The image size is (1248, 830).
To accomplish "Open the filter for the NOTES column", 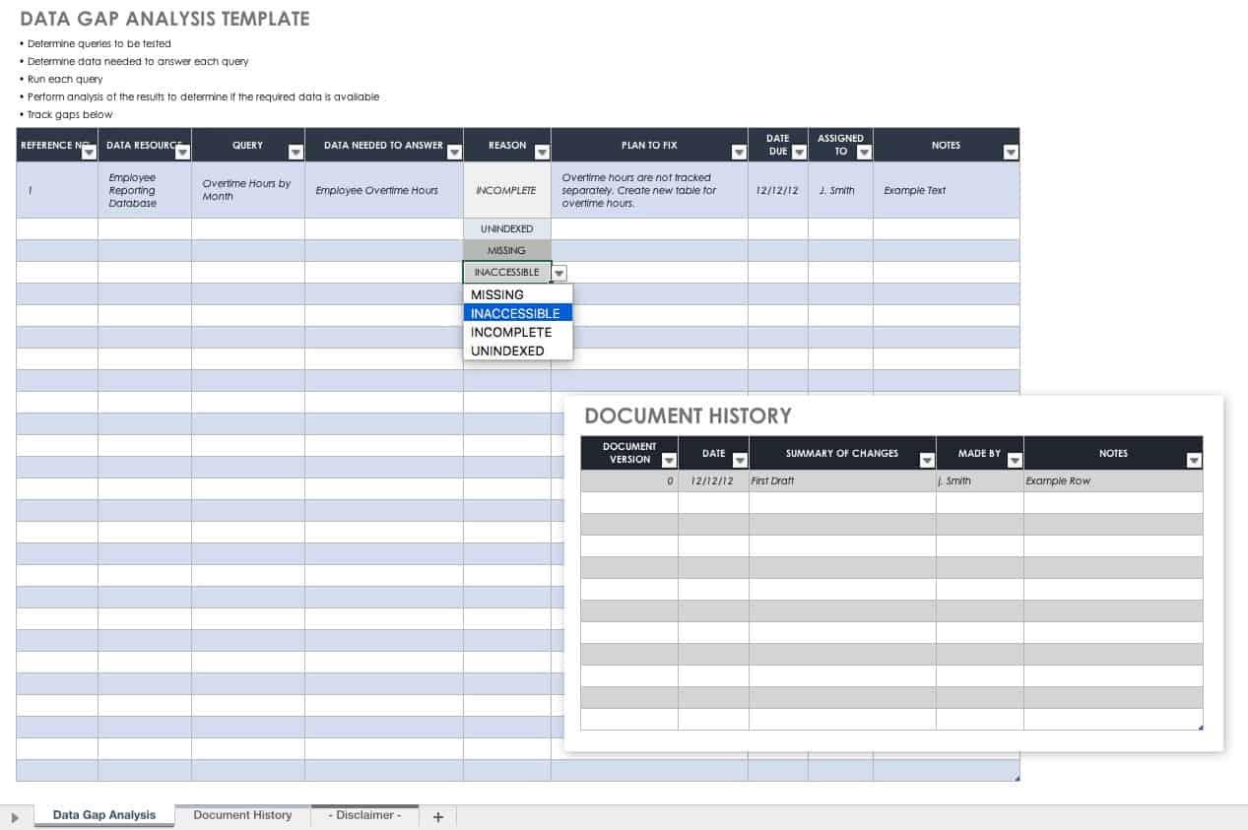I will 1011,154.
